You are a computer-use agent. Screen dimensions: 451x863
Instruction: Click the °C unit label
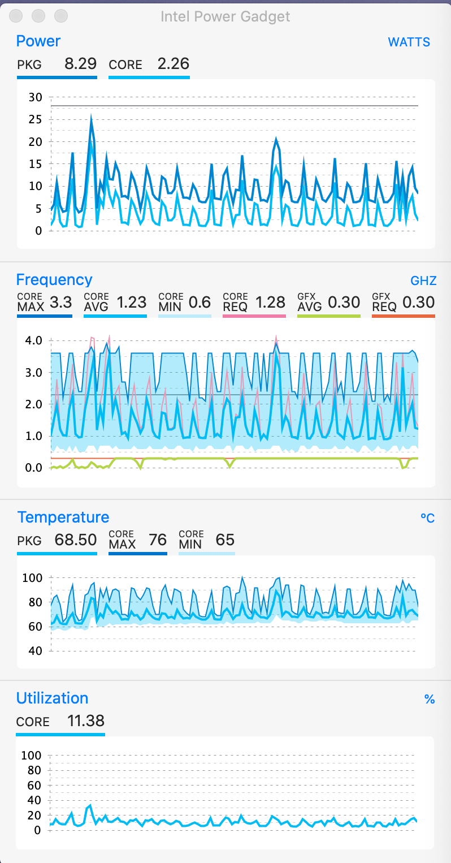pos(428,519)
